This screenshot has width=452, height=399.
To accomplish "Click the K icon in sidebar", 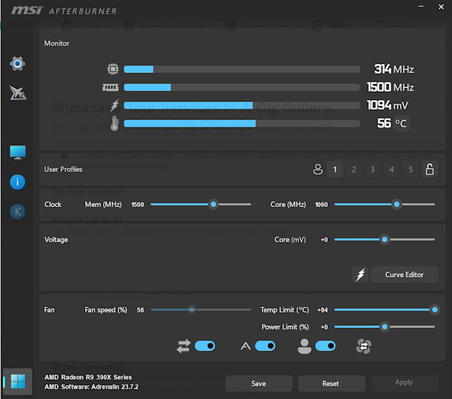I will coord(17,212).
